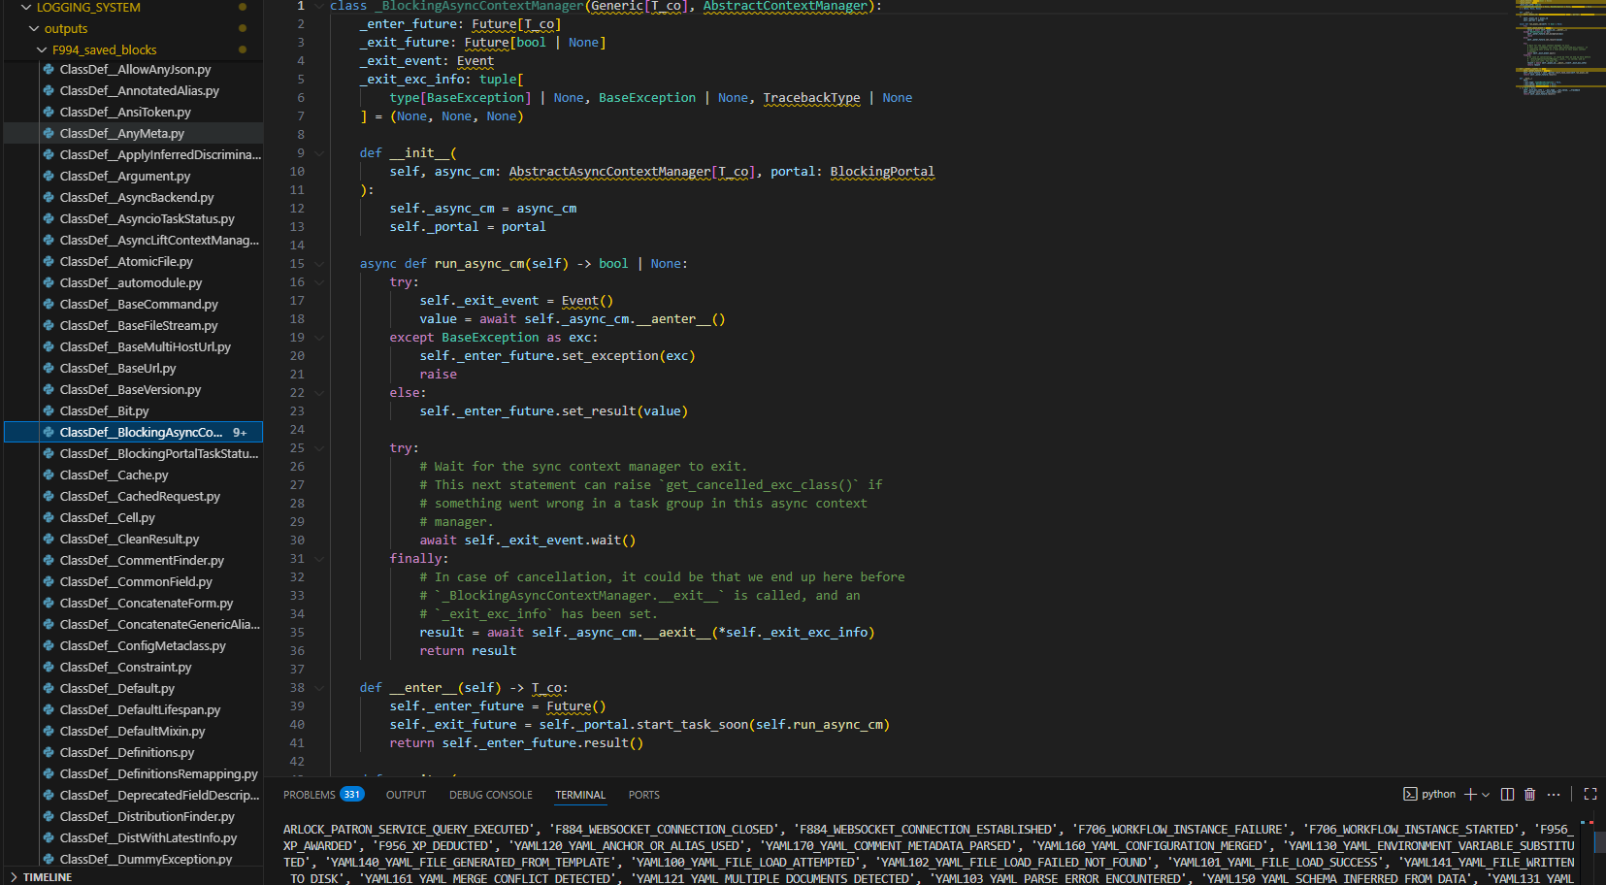The image size is (1606, 885).
Task: Open the Problems tab
Action: 309,795
